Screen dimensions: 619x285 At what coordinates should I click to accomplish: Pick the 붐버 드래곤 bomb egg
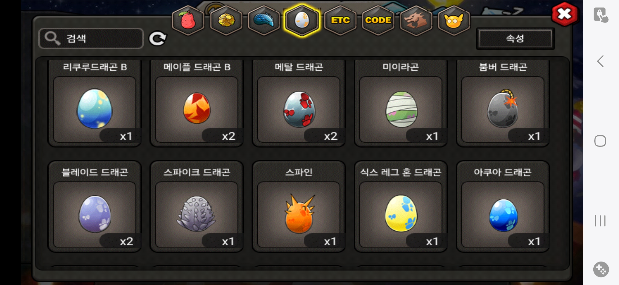click(x=503, y=103)
